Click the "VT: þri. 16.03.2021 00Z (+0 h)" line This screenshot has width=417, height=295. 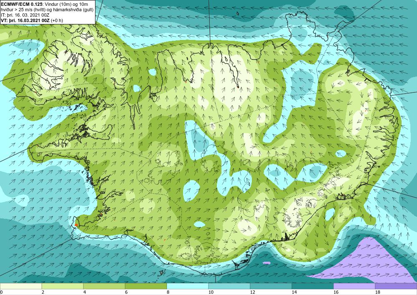[32, 20]
